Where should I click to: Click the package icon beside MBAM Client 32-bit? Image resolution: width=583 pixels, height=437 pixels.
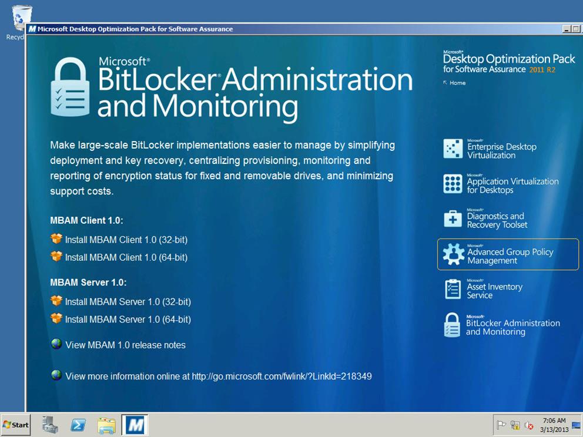56,238
